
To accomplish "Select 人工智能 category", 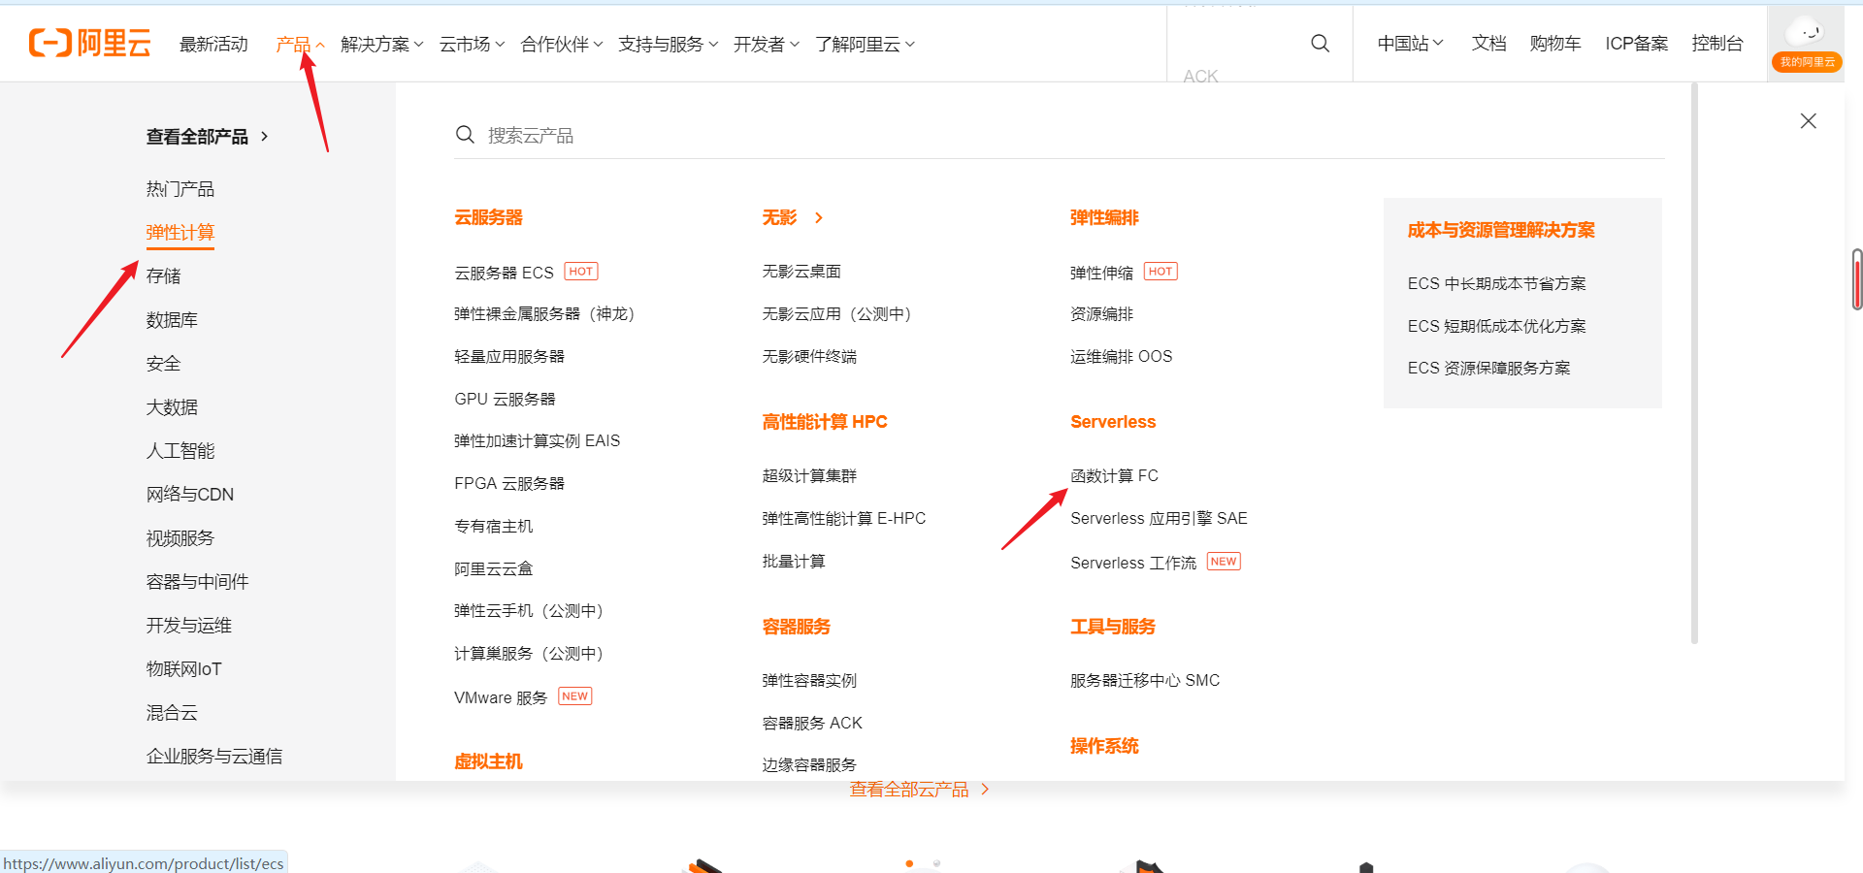I will 180,451.
